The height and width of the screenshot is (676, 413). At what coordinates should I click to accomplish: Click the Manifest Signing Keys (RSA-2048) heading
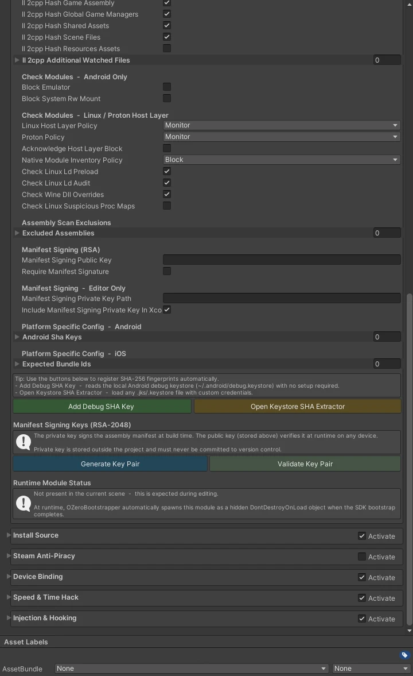tap(72, 424)
